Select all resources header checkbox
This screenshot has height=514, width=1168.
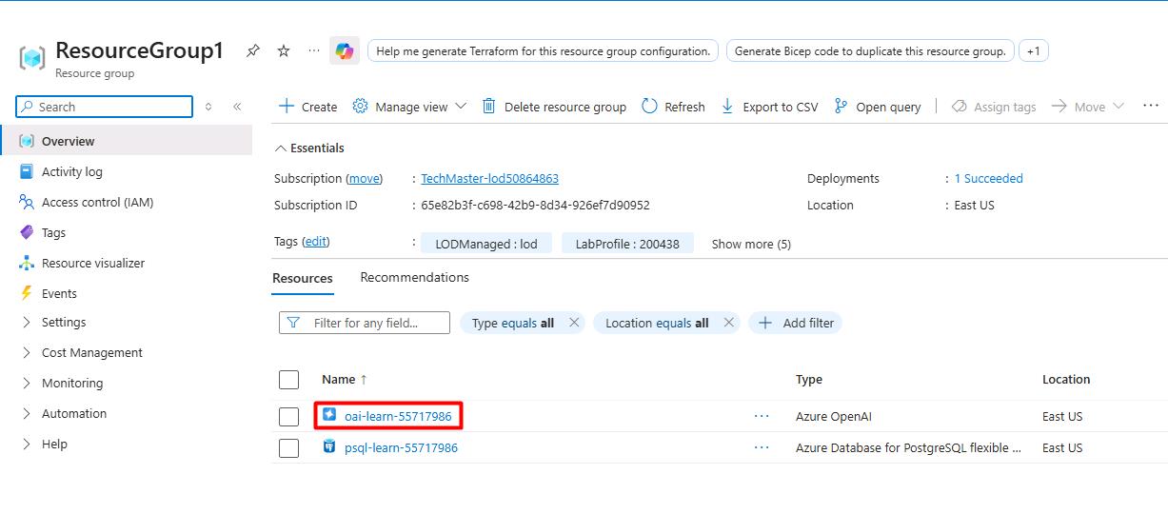[x=288, y=380]
